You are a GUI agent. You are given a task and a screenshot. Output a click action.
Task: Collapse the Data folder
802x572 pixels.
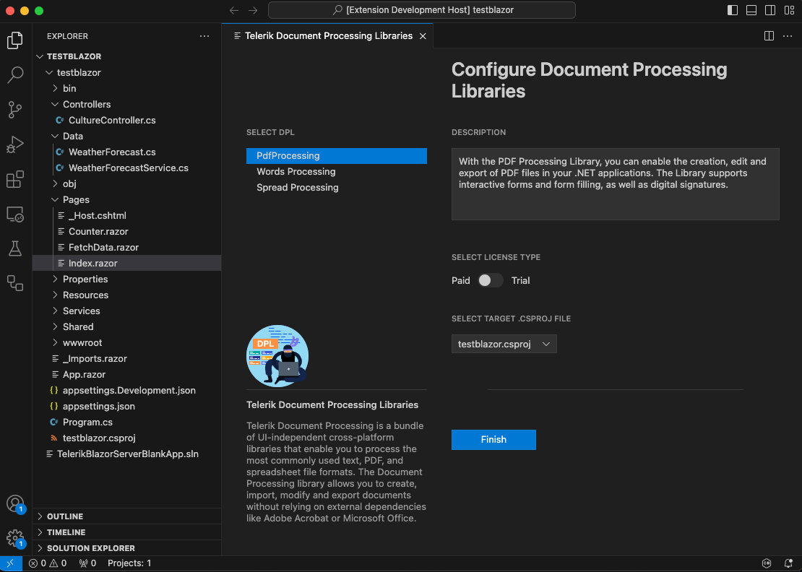pyautogui.click(x=127, y=136)
